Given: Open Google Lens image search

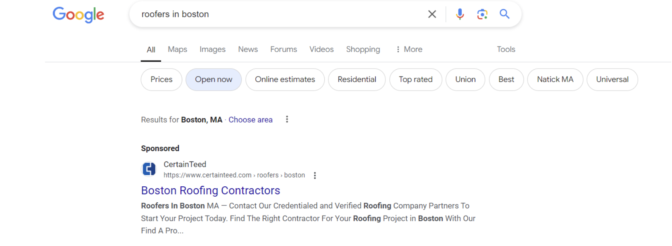Looking at the screenshot, I should point(482,14).
